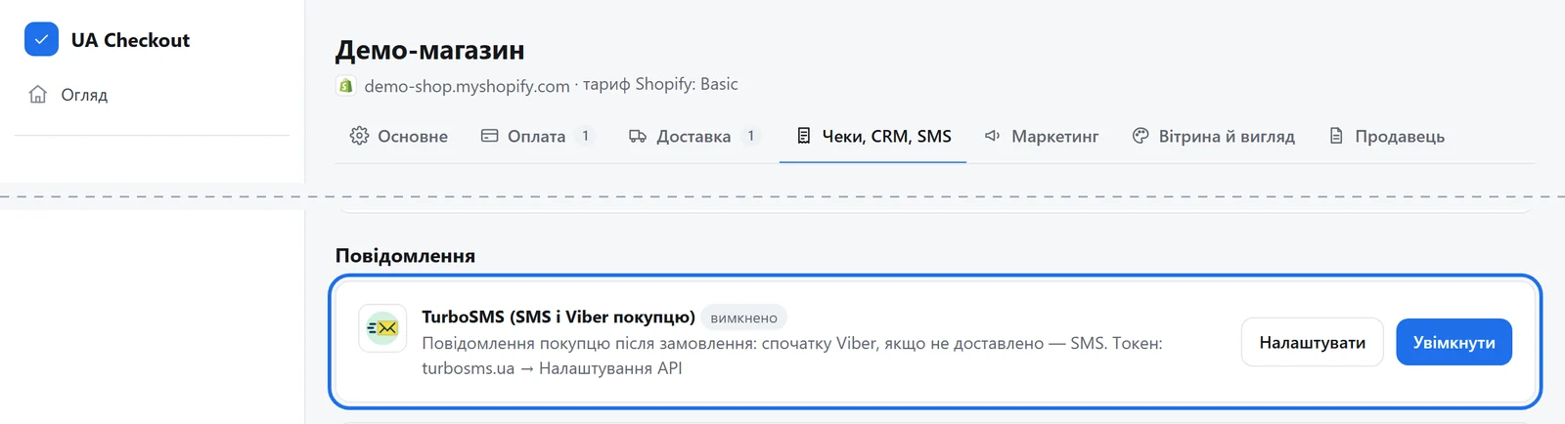Click the badge count on Оплата tab
The image size is (1565, 424).
pyautogui.click(x=585, y=136)
